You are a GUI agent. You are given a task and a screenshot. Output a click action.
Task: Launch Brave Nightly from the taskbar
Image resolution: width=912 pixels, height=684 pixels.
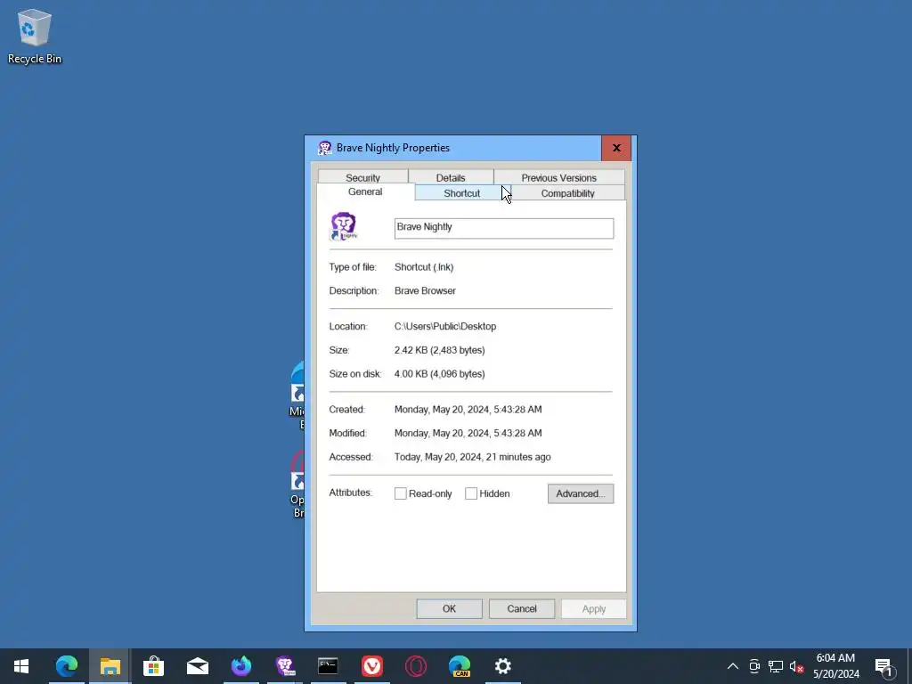[x=284, y=666]
